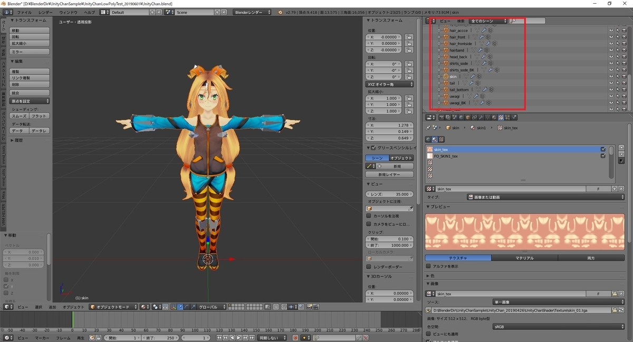Click the Smooth shading button
Image resolution: width=633 pixels, height=342 pixels.
(x=20, y=116)
